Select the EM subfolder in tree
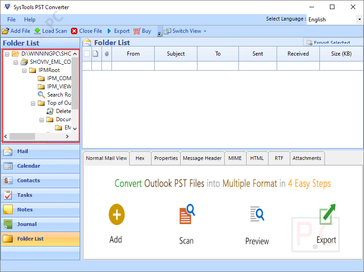364x272 pixels. [x=63, y=128]
